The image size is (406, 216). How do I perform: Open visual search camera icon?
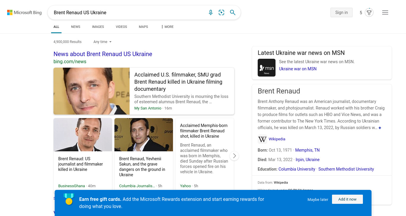tap(221, 12)
